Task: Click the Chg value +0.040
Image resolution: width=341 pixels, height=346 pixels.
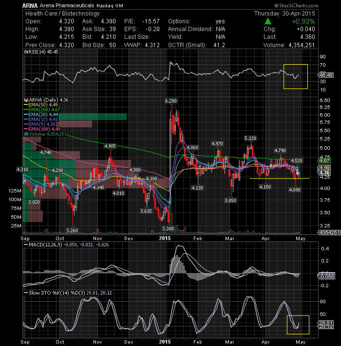Action: (x=306, y=29)
